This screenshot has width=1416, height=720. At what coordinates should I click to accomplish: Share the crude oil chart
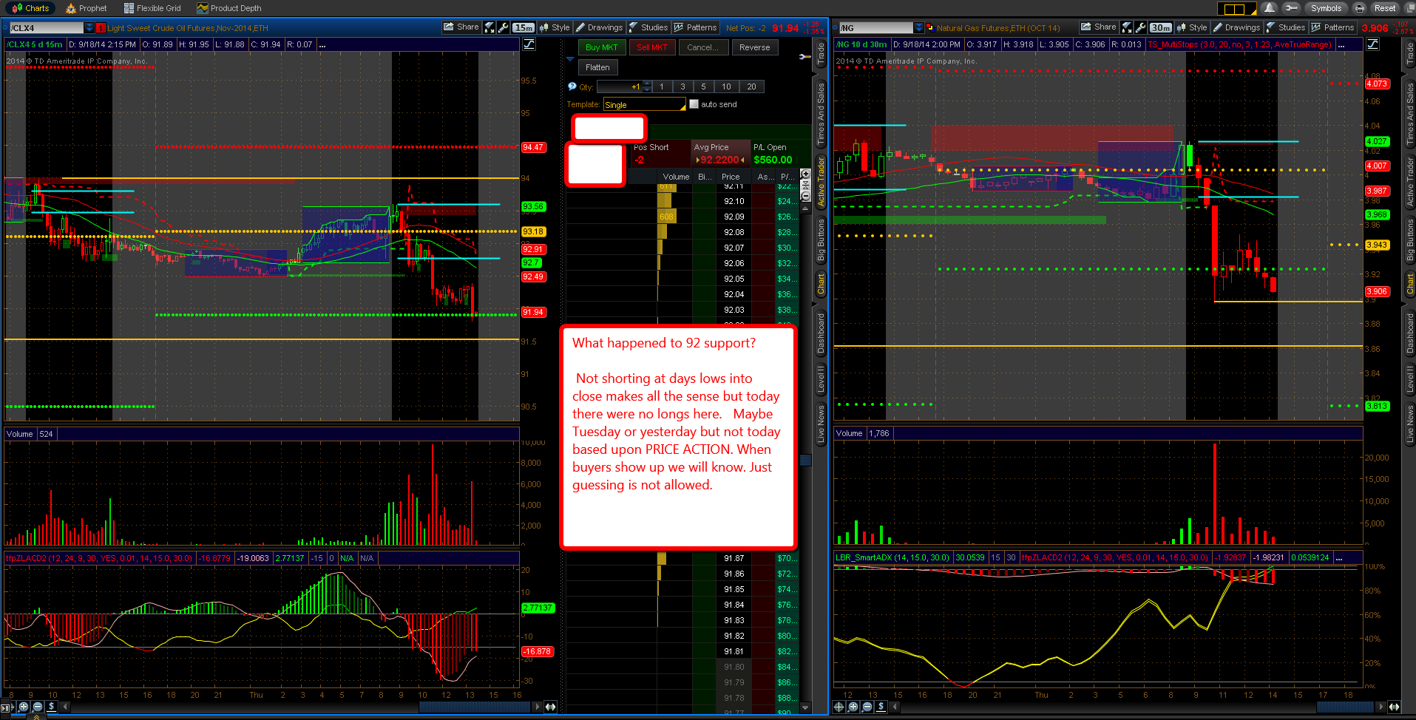(461, 27)
